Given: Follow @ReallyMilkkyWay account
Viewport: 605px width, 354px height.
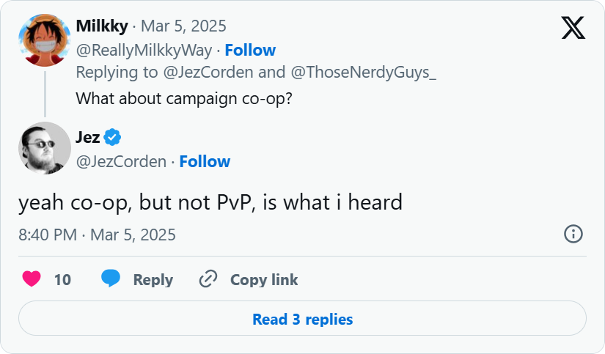Looking at the screenshot, I should (x=250, y=50).
